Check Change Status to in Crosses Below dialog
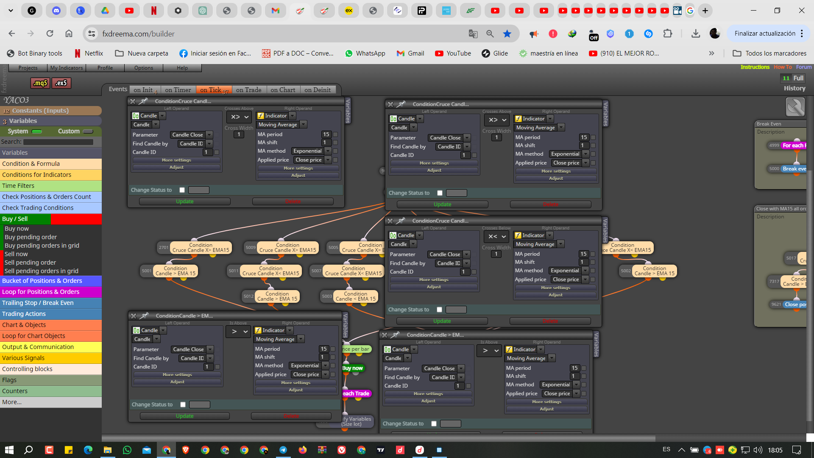Image resolution: width=814 pixels, height=458 pixels. (439, 310)
